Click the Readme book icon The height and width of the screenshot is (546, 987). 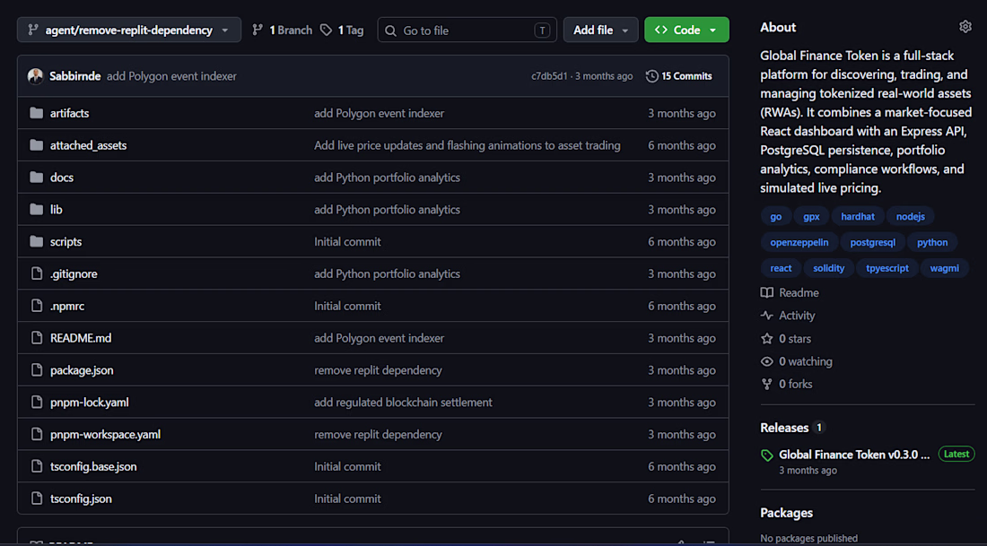(x=766, y=292)
